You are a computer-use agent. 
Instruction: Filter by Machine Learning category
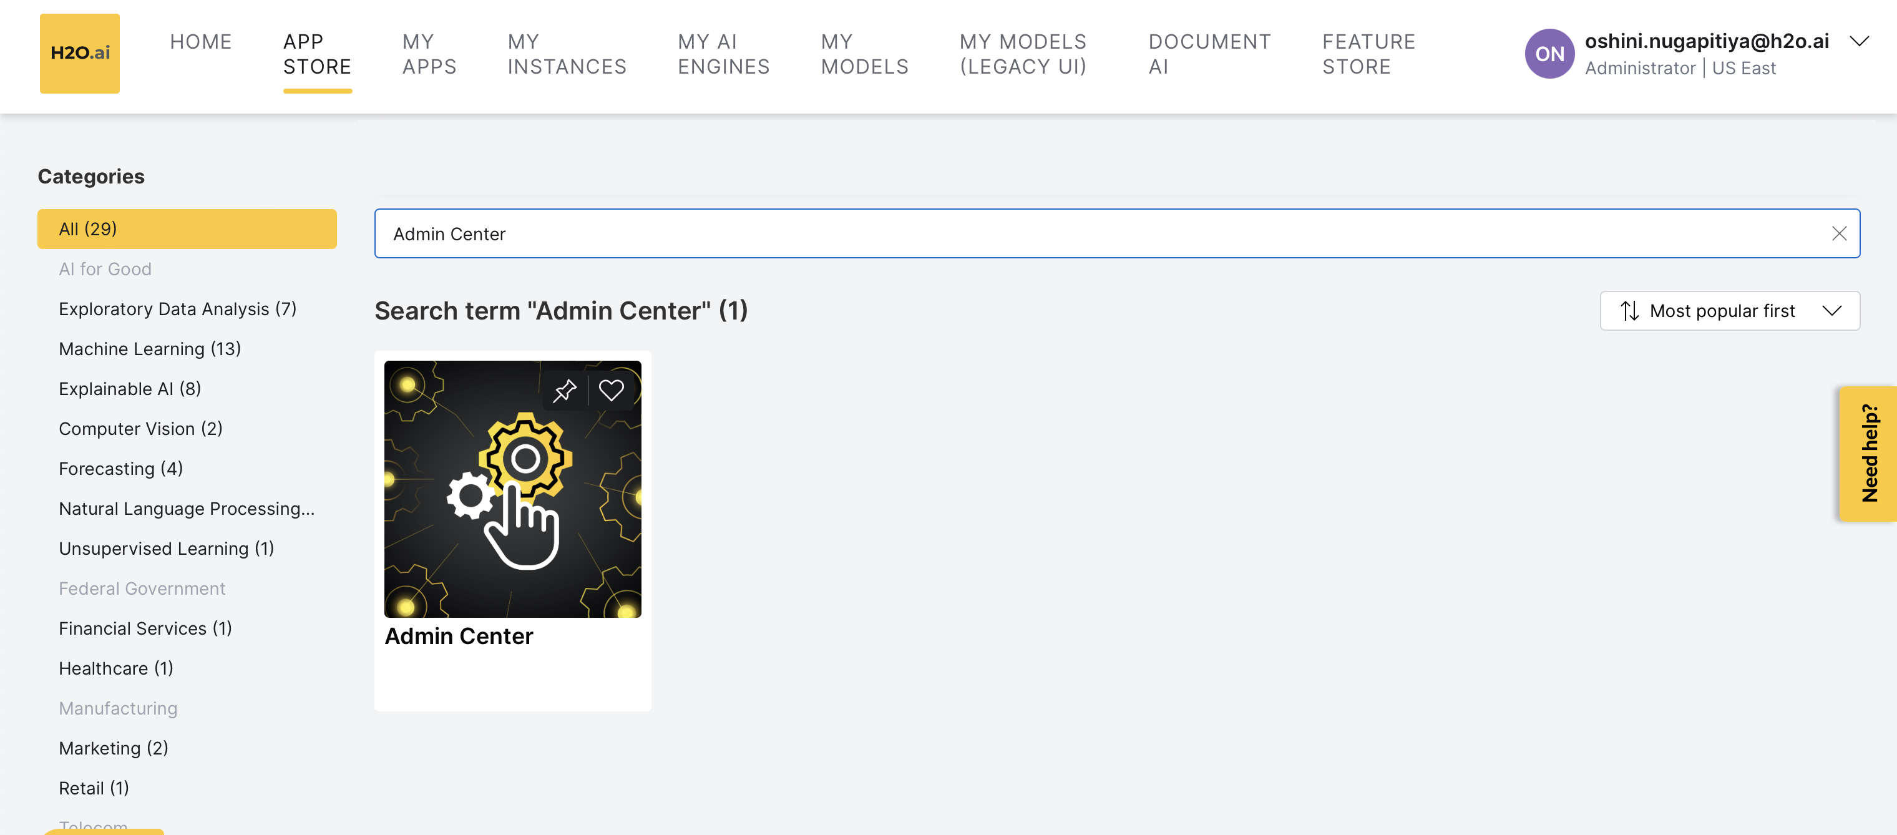(150, 348)
